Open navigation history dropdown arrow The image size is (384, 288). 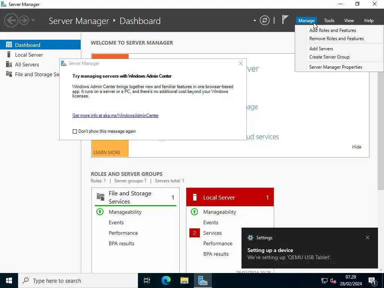[33, 20]
